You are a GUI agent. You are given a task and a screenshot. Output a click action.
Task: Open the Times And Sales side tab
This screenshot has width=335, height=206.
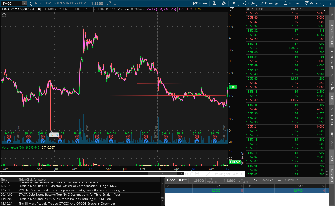pos(332,34)
